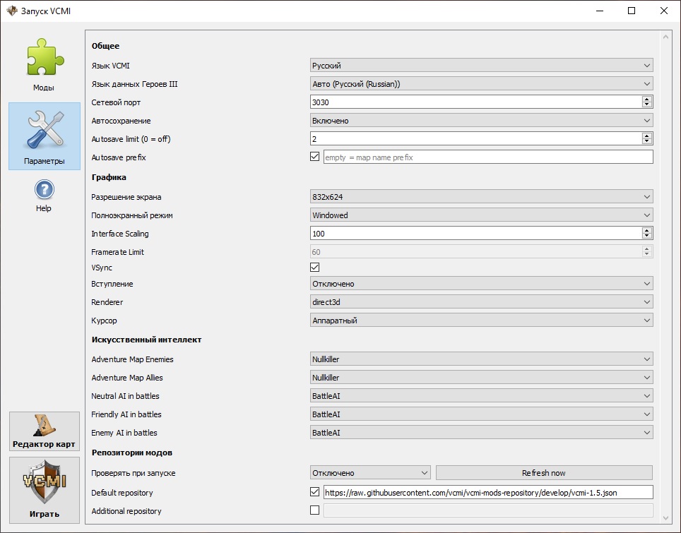The image size is (681, 533).
Task: Open the Friendly AI in battles dropdown
Action: (x=481, y=414)
